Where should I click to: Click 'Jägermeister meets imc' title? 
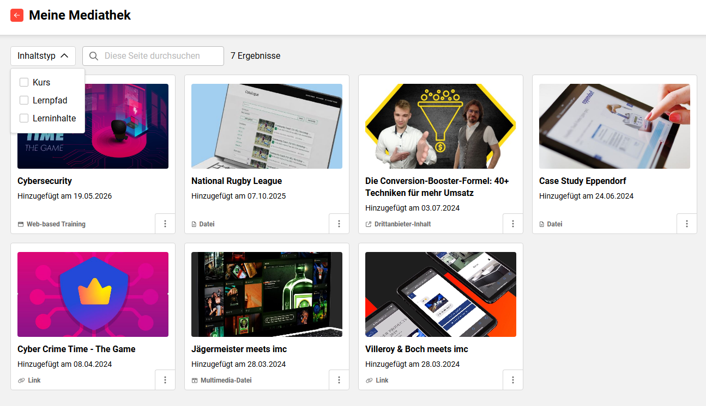click(239, 349)
